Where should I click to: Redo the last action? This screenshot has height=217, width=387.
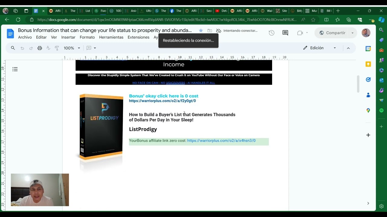[x=31, y=48]
